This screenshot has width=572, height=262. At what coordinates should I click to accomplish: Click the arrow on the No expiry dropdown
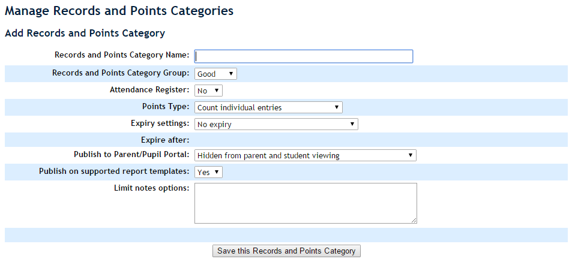point(352,124)
